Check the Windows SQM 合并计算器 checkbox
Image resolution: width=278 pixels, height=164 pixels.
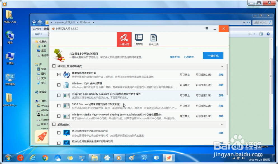pyautogui.click(x=59, y=85)
